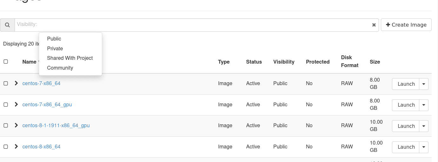Sort images by Status column header
Image resolution: width=438 pixels, height=162 pixels.
point(254,62)
